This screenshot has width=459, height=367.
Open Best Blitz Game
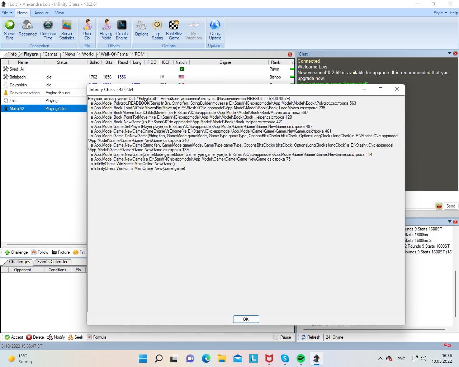(174, 29)
